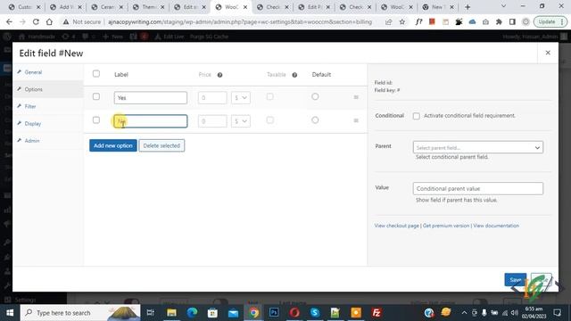Click the browser back arrow

click(9, 21)
